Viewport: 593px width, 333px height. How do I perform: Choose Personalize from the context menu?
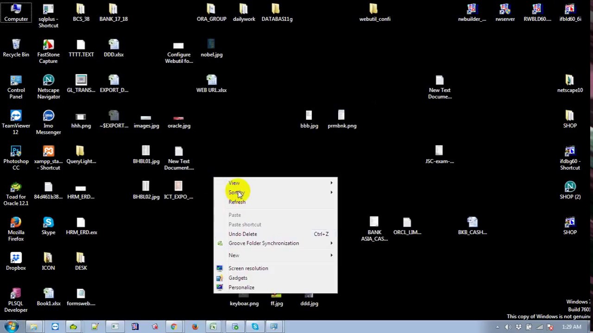click(276, 288)
